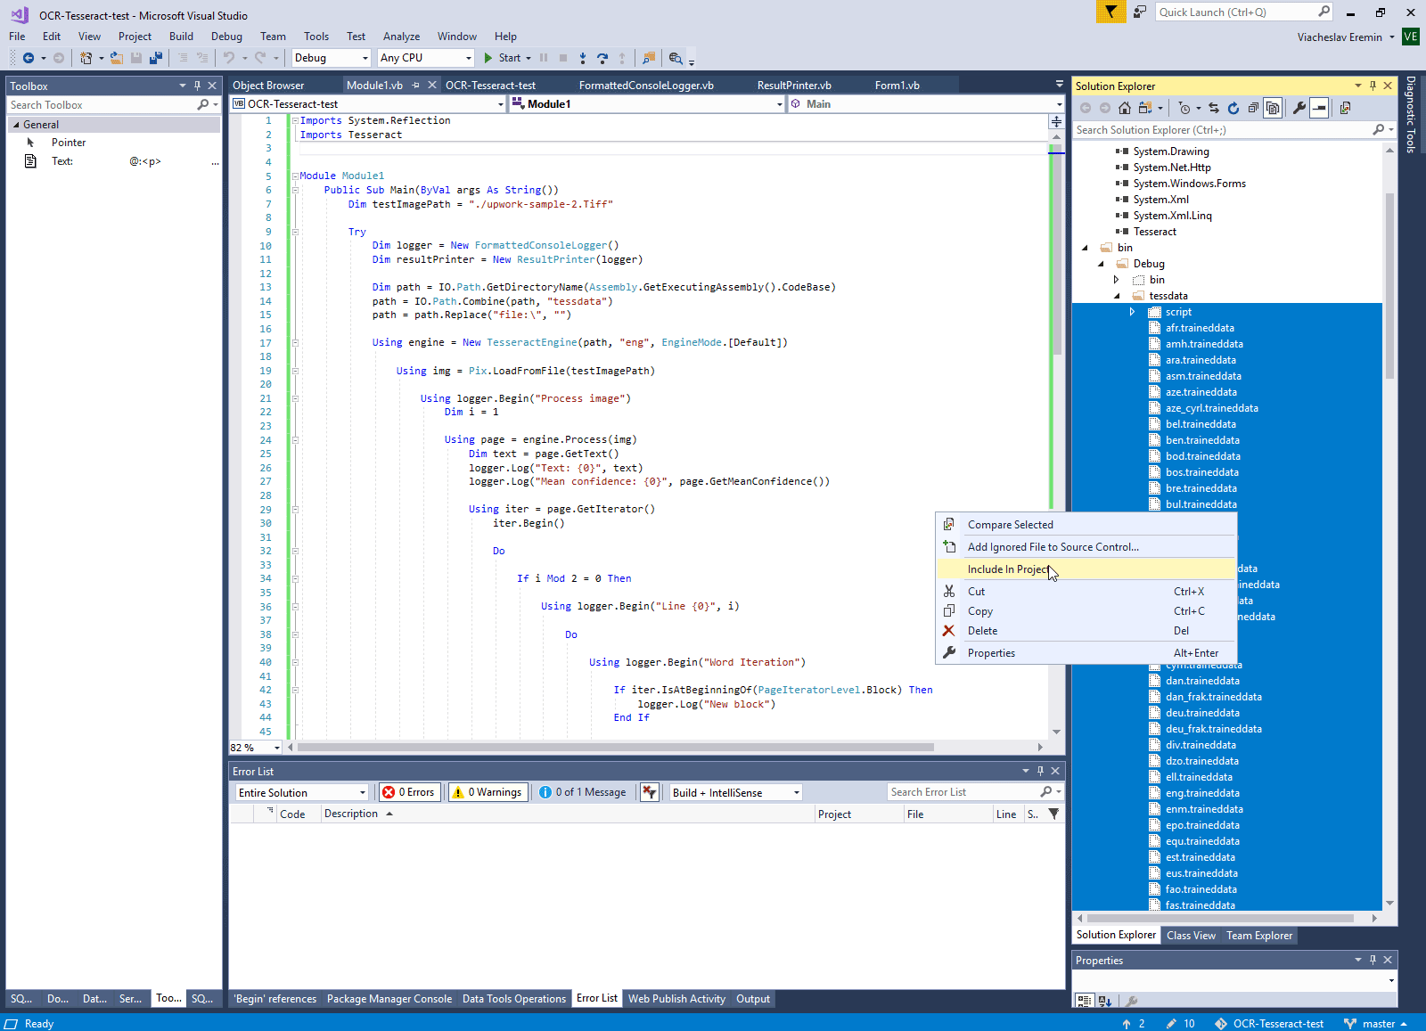The height and width of the screenshot is (1031, 1426).
Task: Expand the script folder in tessdata
Action: (1132, 312)
